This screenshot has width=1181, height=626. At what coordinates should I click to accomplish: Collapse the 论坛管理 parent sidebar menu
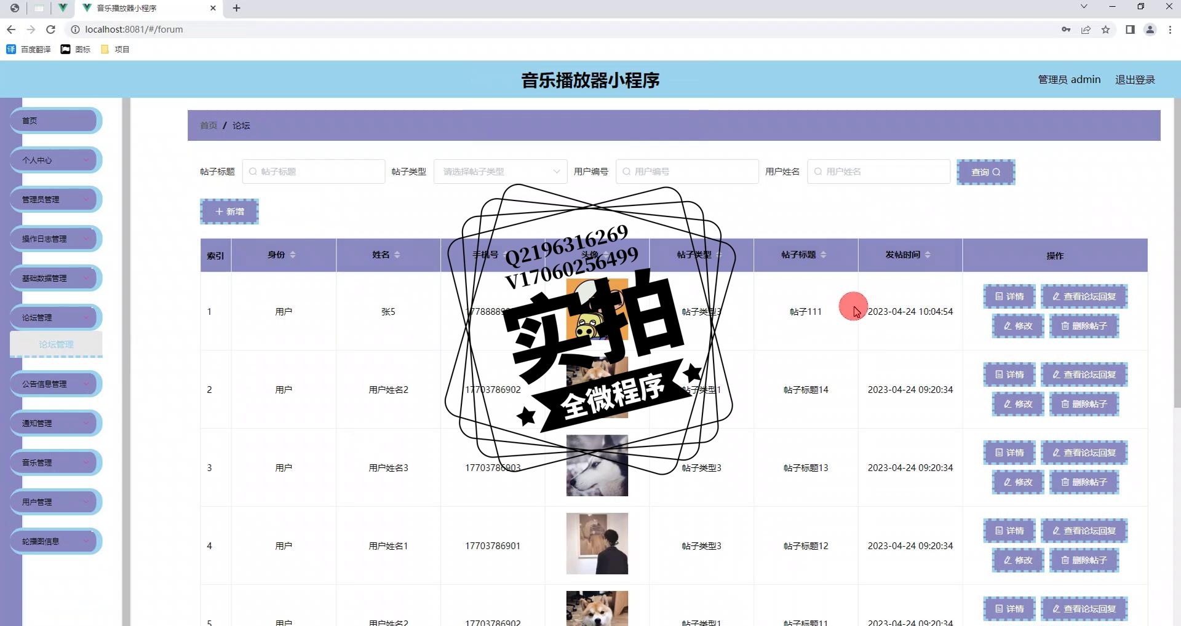click(55, 317)
